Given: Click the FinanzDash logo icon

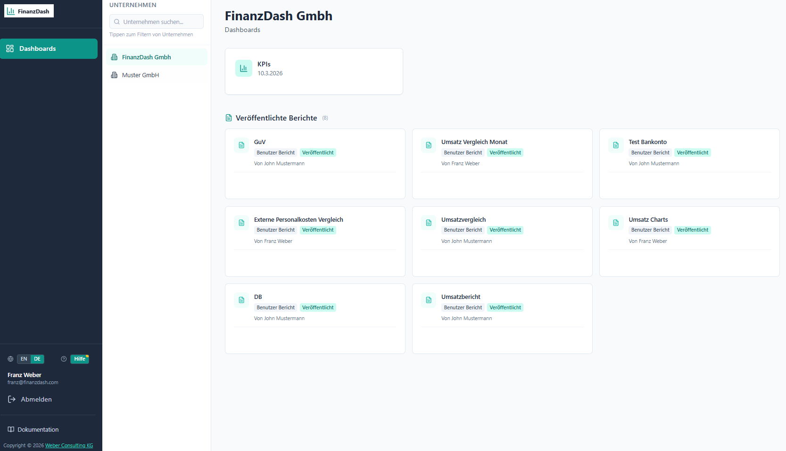Looking at the screenshot, I should (11, 11).
